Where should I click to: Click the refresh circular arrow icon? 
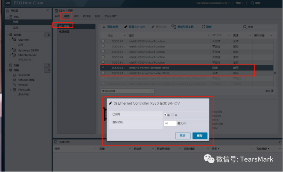coord(203,27)
